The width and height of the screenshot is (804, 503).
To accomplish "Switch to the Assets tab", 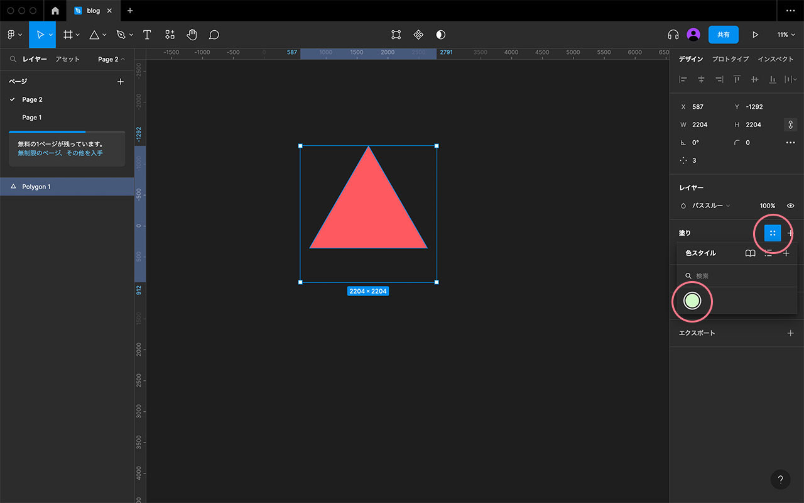I will click(67, 59).
